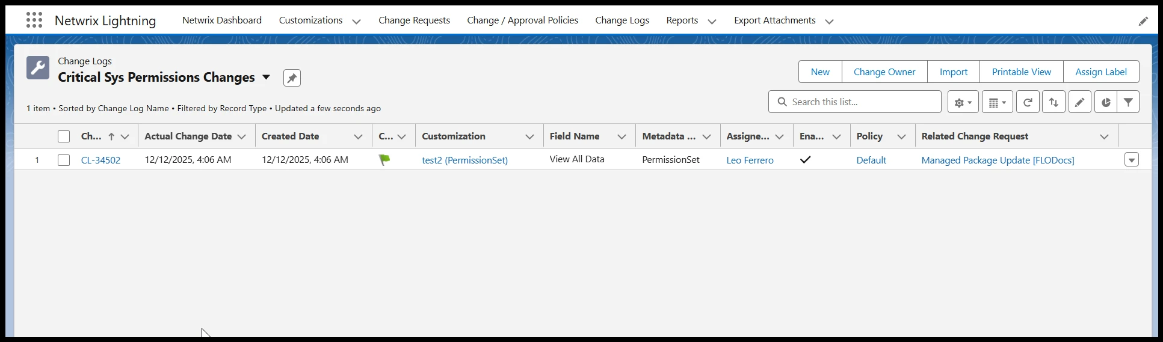This screenshot has height=342, width=1163.
Task: Select all rows with header checkbox
Action: [64, 136]
